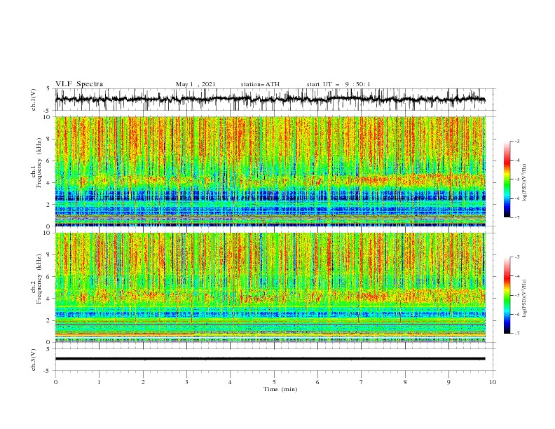Screen dimensions: 555x429
Task: Click the time axis tick label "6"
Action: [x=317, y=382]
